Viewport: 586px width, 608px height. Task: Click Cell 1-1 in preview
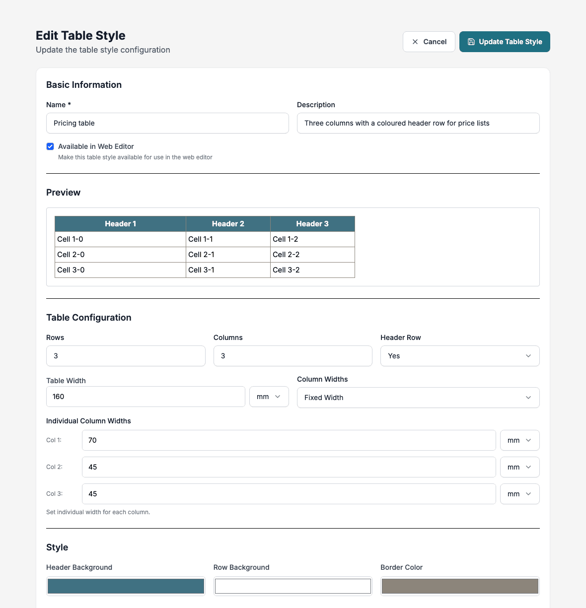tap(228, 239)
